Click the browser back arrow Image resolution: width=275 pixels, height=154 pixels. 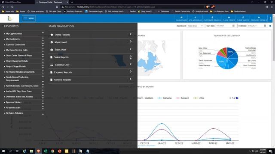coord(3,7)
